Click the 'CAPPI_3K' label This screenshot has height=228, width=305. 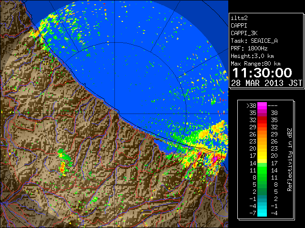click(244, 33)
